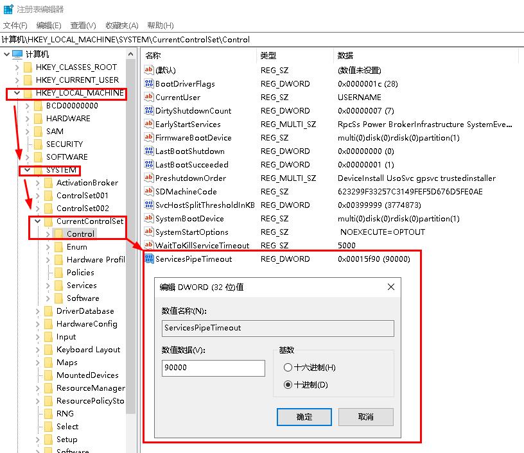
Task: Click the ab string icon beside CurrentUser
Action: click(150, 97)
